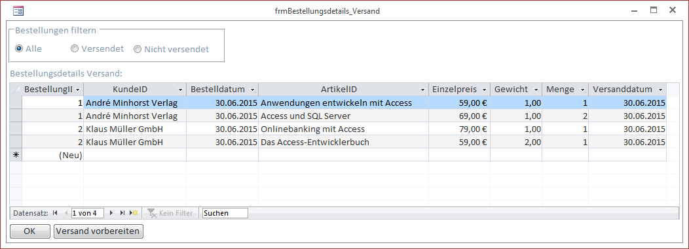Maximize the frmBestellungsdetails_Versand window
The height and width of the screenshot is (249, 689).
pyautogui.click(x=654, y=10)
